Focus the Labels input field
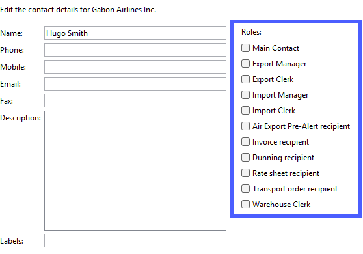The image size is (363, 254). point(135,241)
